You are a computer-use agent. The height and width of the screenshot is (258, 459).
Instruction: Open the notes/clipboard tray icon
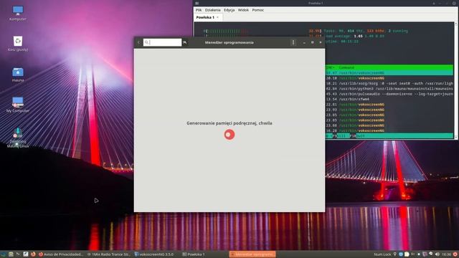[x=407, y=254]
